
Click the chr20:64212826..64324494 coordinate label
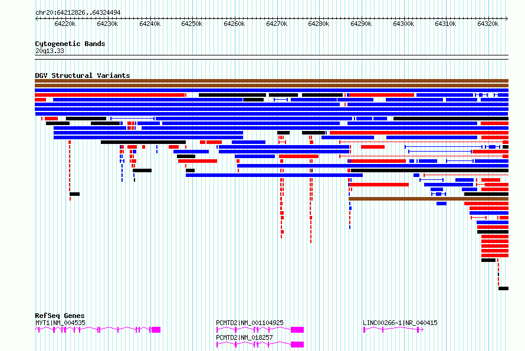coord(78,12)
